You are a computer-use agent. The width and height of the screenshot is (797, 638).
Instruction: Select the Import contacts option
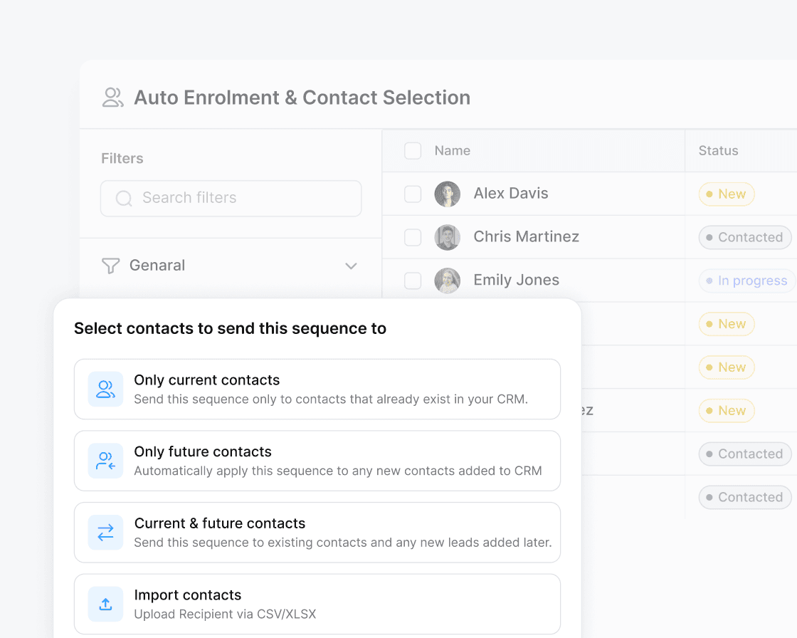point(317,604)
